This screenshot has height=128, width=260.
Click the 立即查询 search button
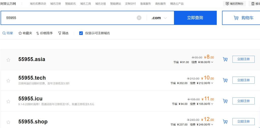pos(195,18)
